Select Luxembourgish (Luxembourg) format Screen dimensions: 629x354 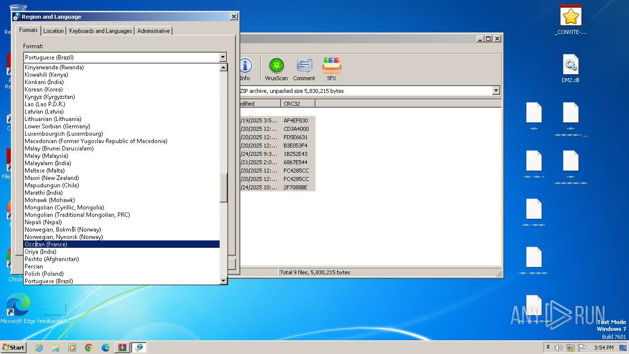[121, 134]
